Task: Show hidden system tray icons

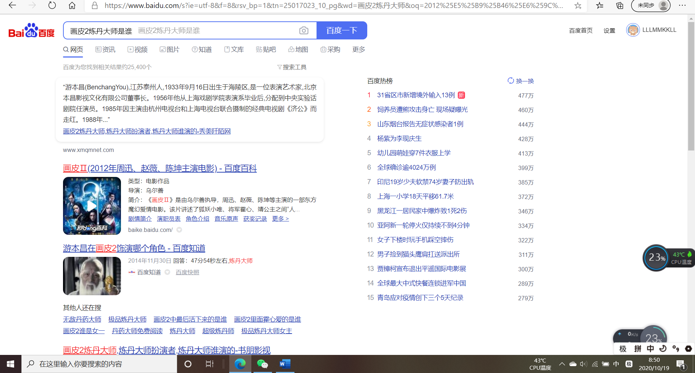Action: [x=562, y=364]
